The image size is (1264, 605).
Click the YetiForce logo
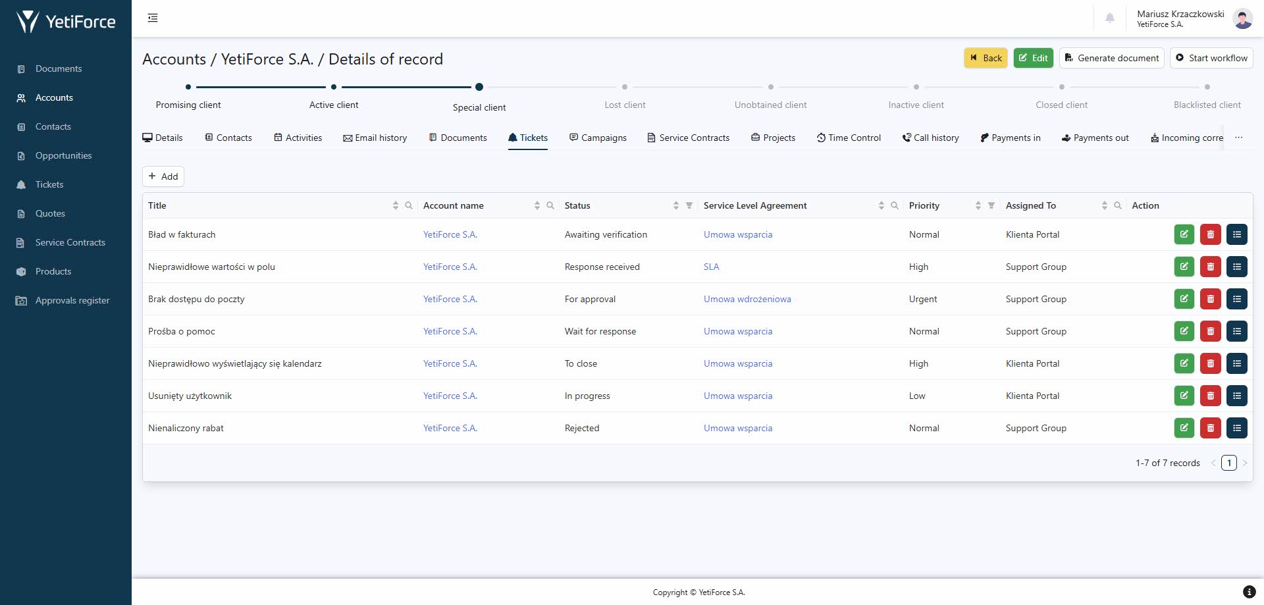(66, 21)
